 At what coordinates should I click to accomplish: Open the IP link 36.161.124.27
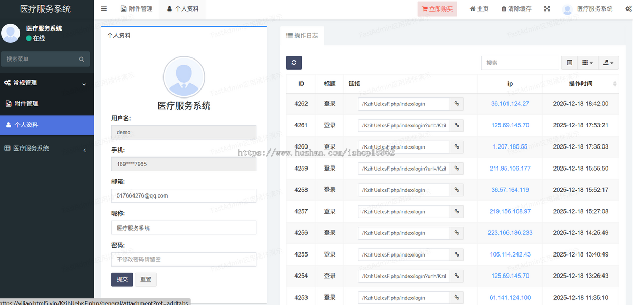click(510, 104)
